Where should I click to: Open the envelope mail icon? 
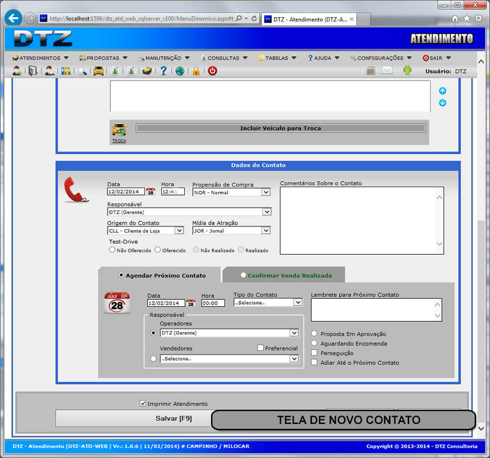pyautogui.click(x=387, y=71)
